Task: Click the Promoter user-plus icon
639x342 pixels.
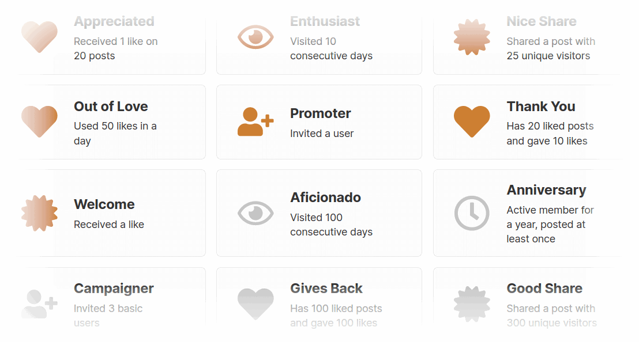Action: [255, 121]
